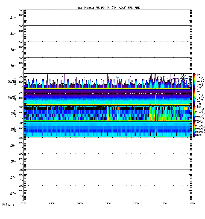Click the '0.0001' value on the nT color bar
Image resolution: width=205 pixels, height=219 pixels.
(x=199, y=135)
